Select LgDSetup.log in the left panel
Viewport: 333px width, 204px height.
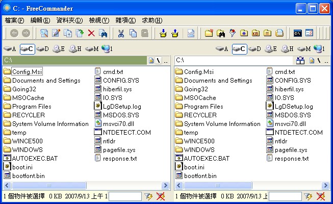click(118, 107)
